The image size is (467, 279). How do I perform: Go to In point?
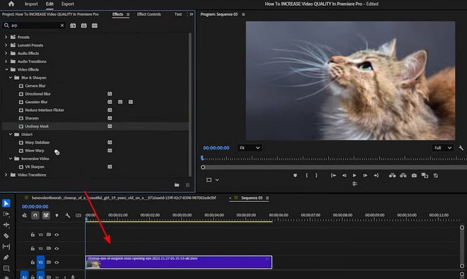333,175
